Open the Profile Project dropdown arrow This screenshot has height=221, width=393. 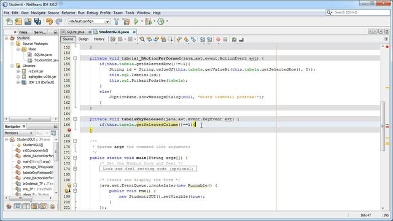coord(167,21)
